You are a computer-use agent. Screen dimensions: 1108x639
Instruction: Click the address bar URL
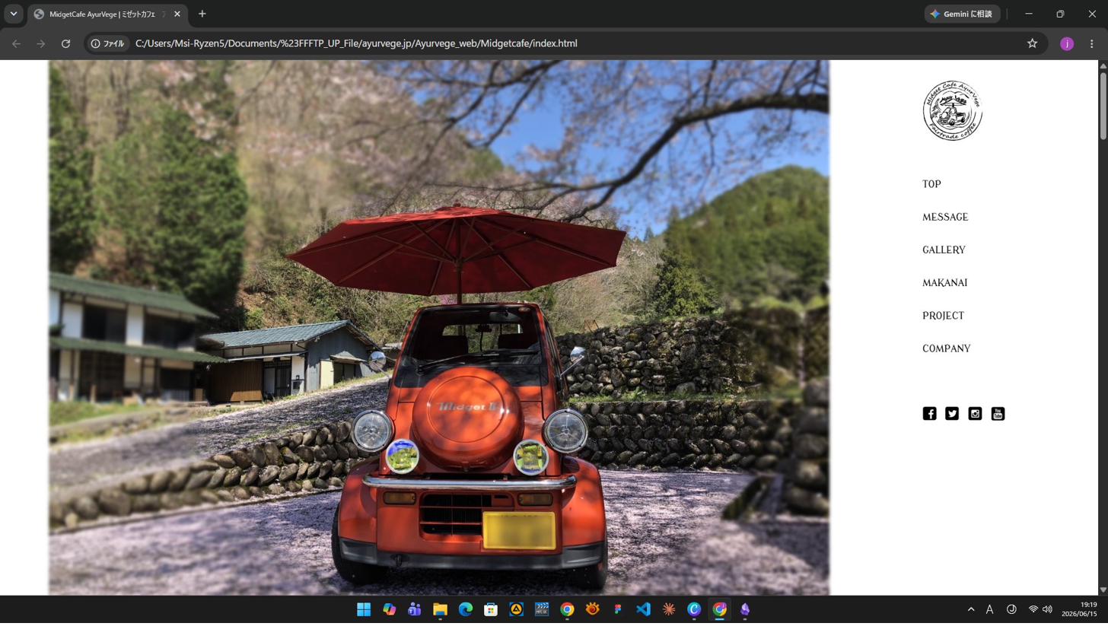pyautogui.click(x=356, y=43)
